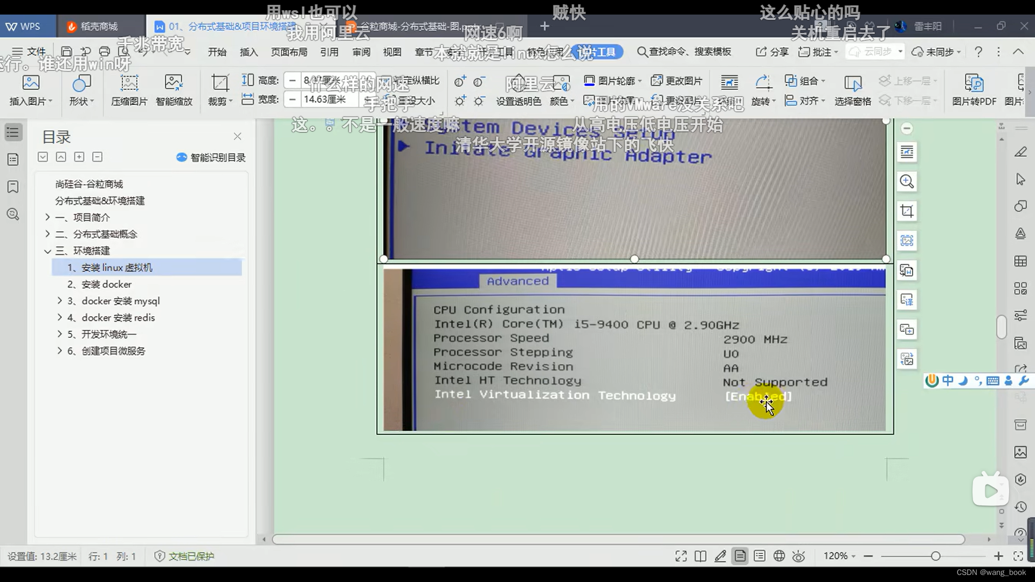Image resolution: width=1035 pixels, height=582 pixels.
Task: Click the Compress Picture (压缩图片) icon
Action: click(129, 83)
